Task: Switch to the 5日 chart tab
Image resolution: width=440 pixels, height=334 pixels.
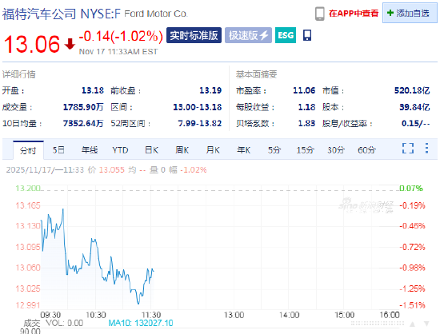Action: [58, 150]
